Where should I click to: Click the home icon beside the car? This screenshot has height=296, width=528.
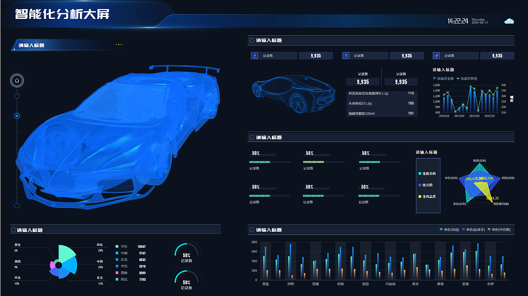pyautogui.click(x=17, y=81)
